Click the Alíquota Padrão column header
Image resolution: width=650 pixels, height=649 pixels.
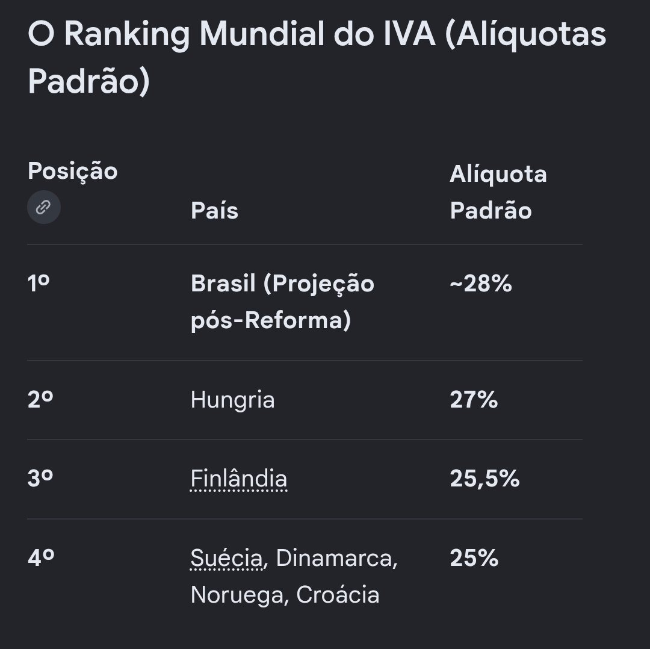coord(498,192)
